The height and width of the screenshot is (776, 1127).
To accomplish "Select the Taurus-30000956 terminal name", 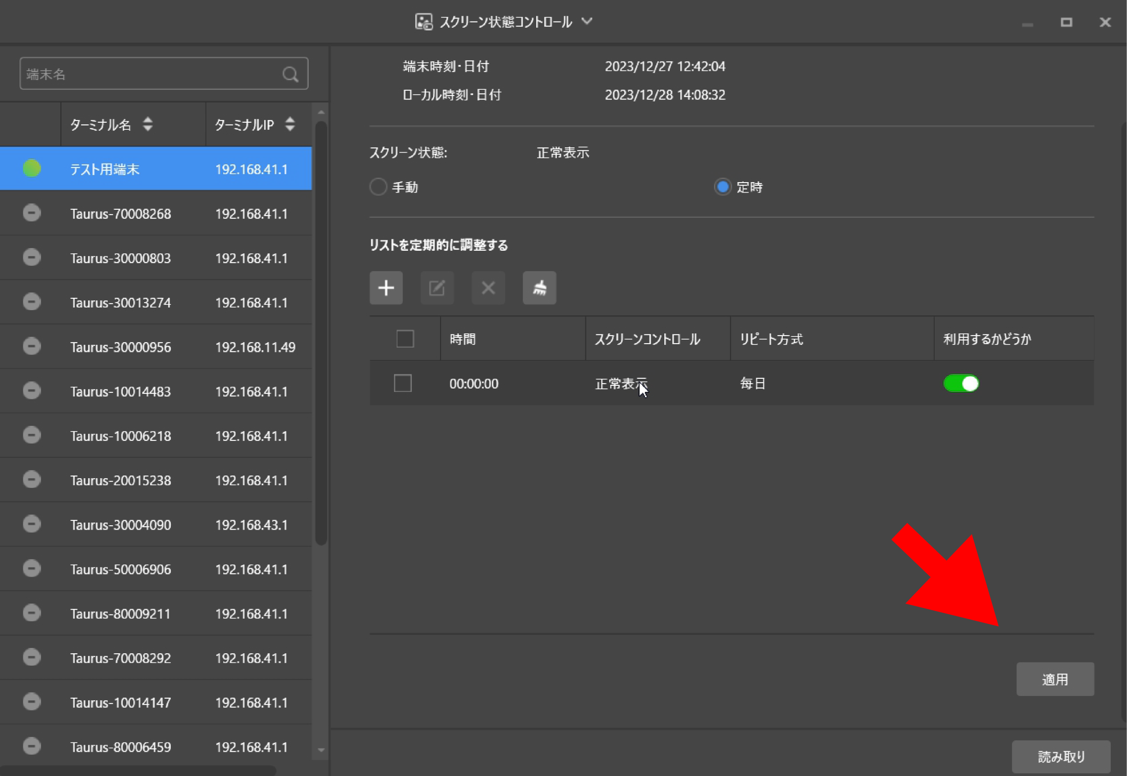I will click(120, 347).
